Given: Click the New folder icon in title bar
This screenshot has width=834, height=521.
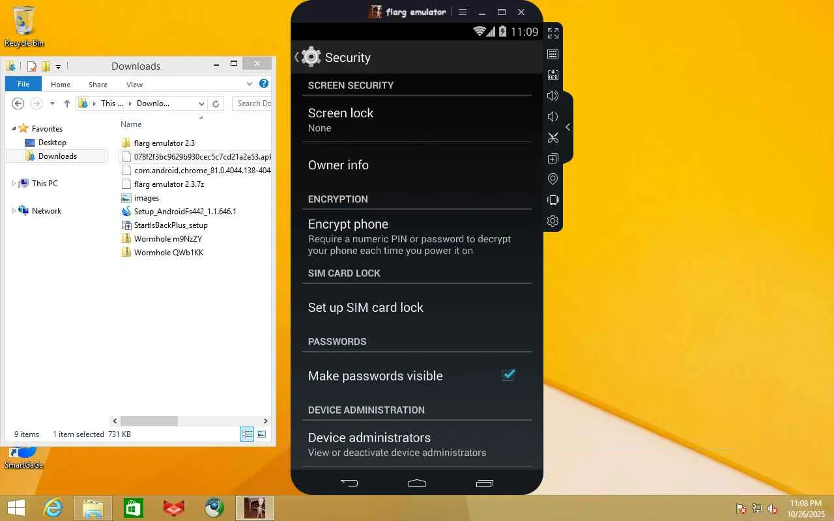Looking at the screenshot, I should point(46,66).
